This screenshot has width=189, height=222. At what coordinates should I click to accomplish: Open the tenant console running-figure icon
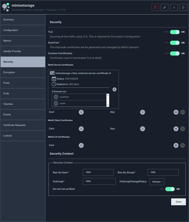point(174,8)
